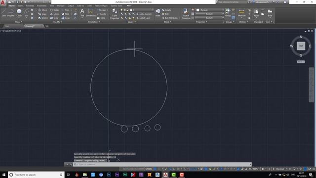Click the Fillet tool
316x178 pixels.
point(66,14)
